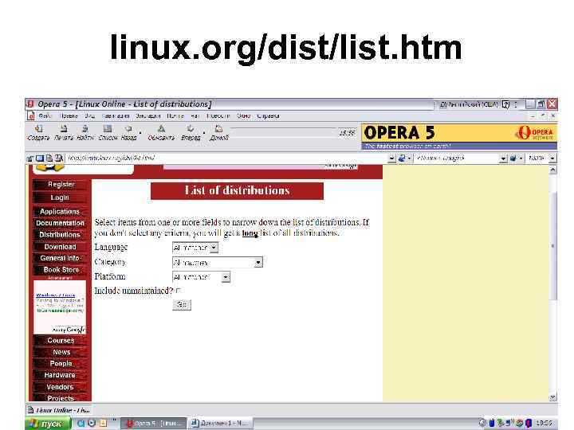Click the search engine icon after address field
Image resolution: width=574 pixels, height=430 pixels.
point(402,158)
